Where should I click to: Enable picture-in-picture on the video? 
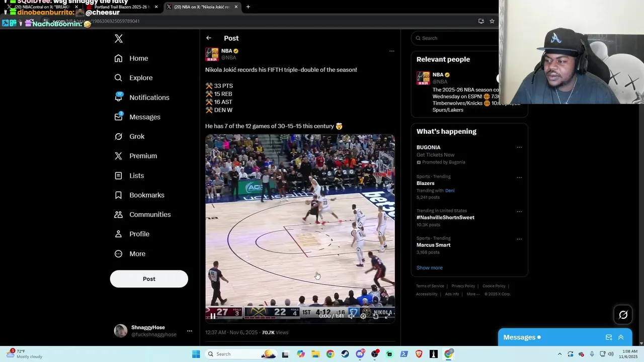pos(375,316)
